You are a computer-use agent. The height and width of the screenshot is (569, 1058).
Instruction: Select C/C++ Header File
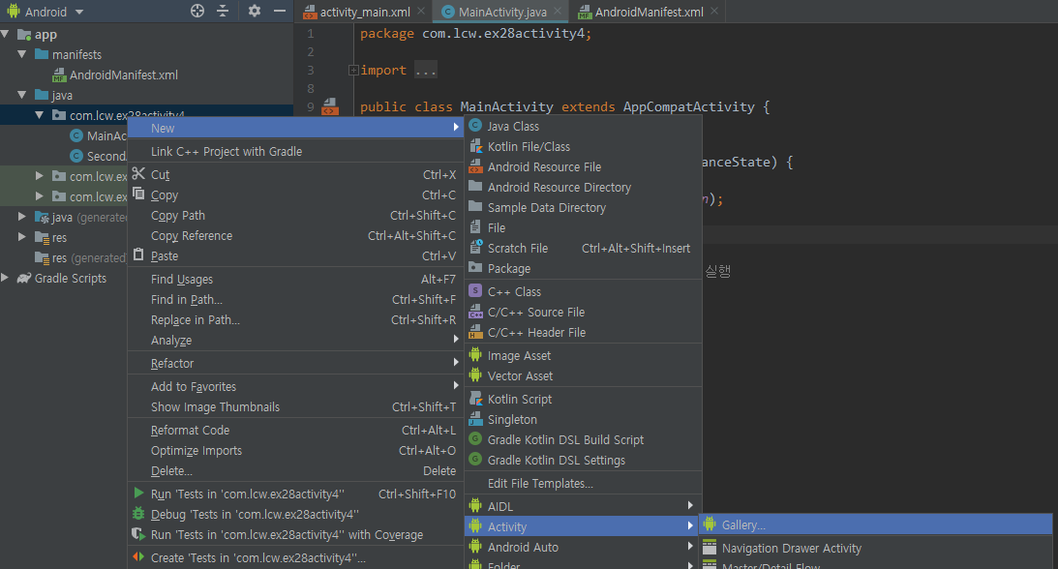[583, 332]
